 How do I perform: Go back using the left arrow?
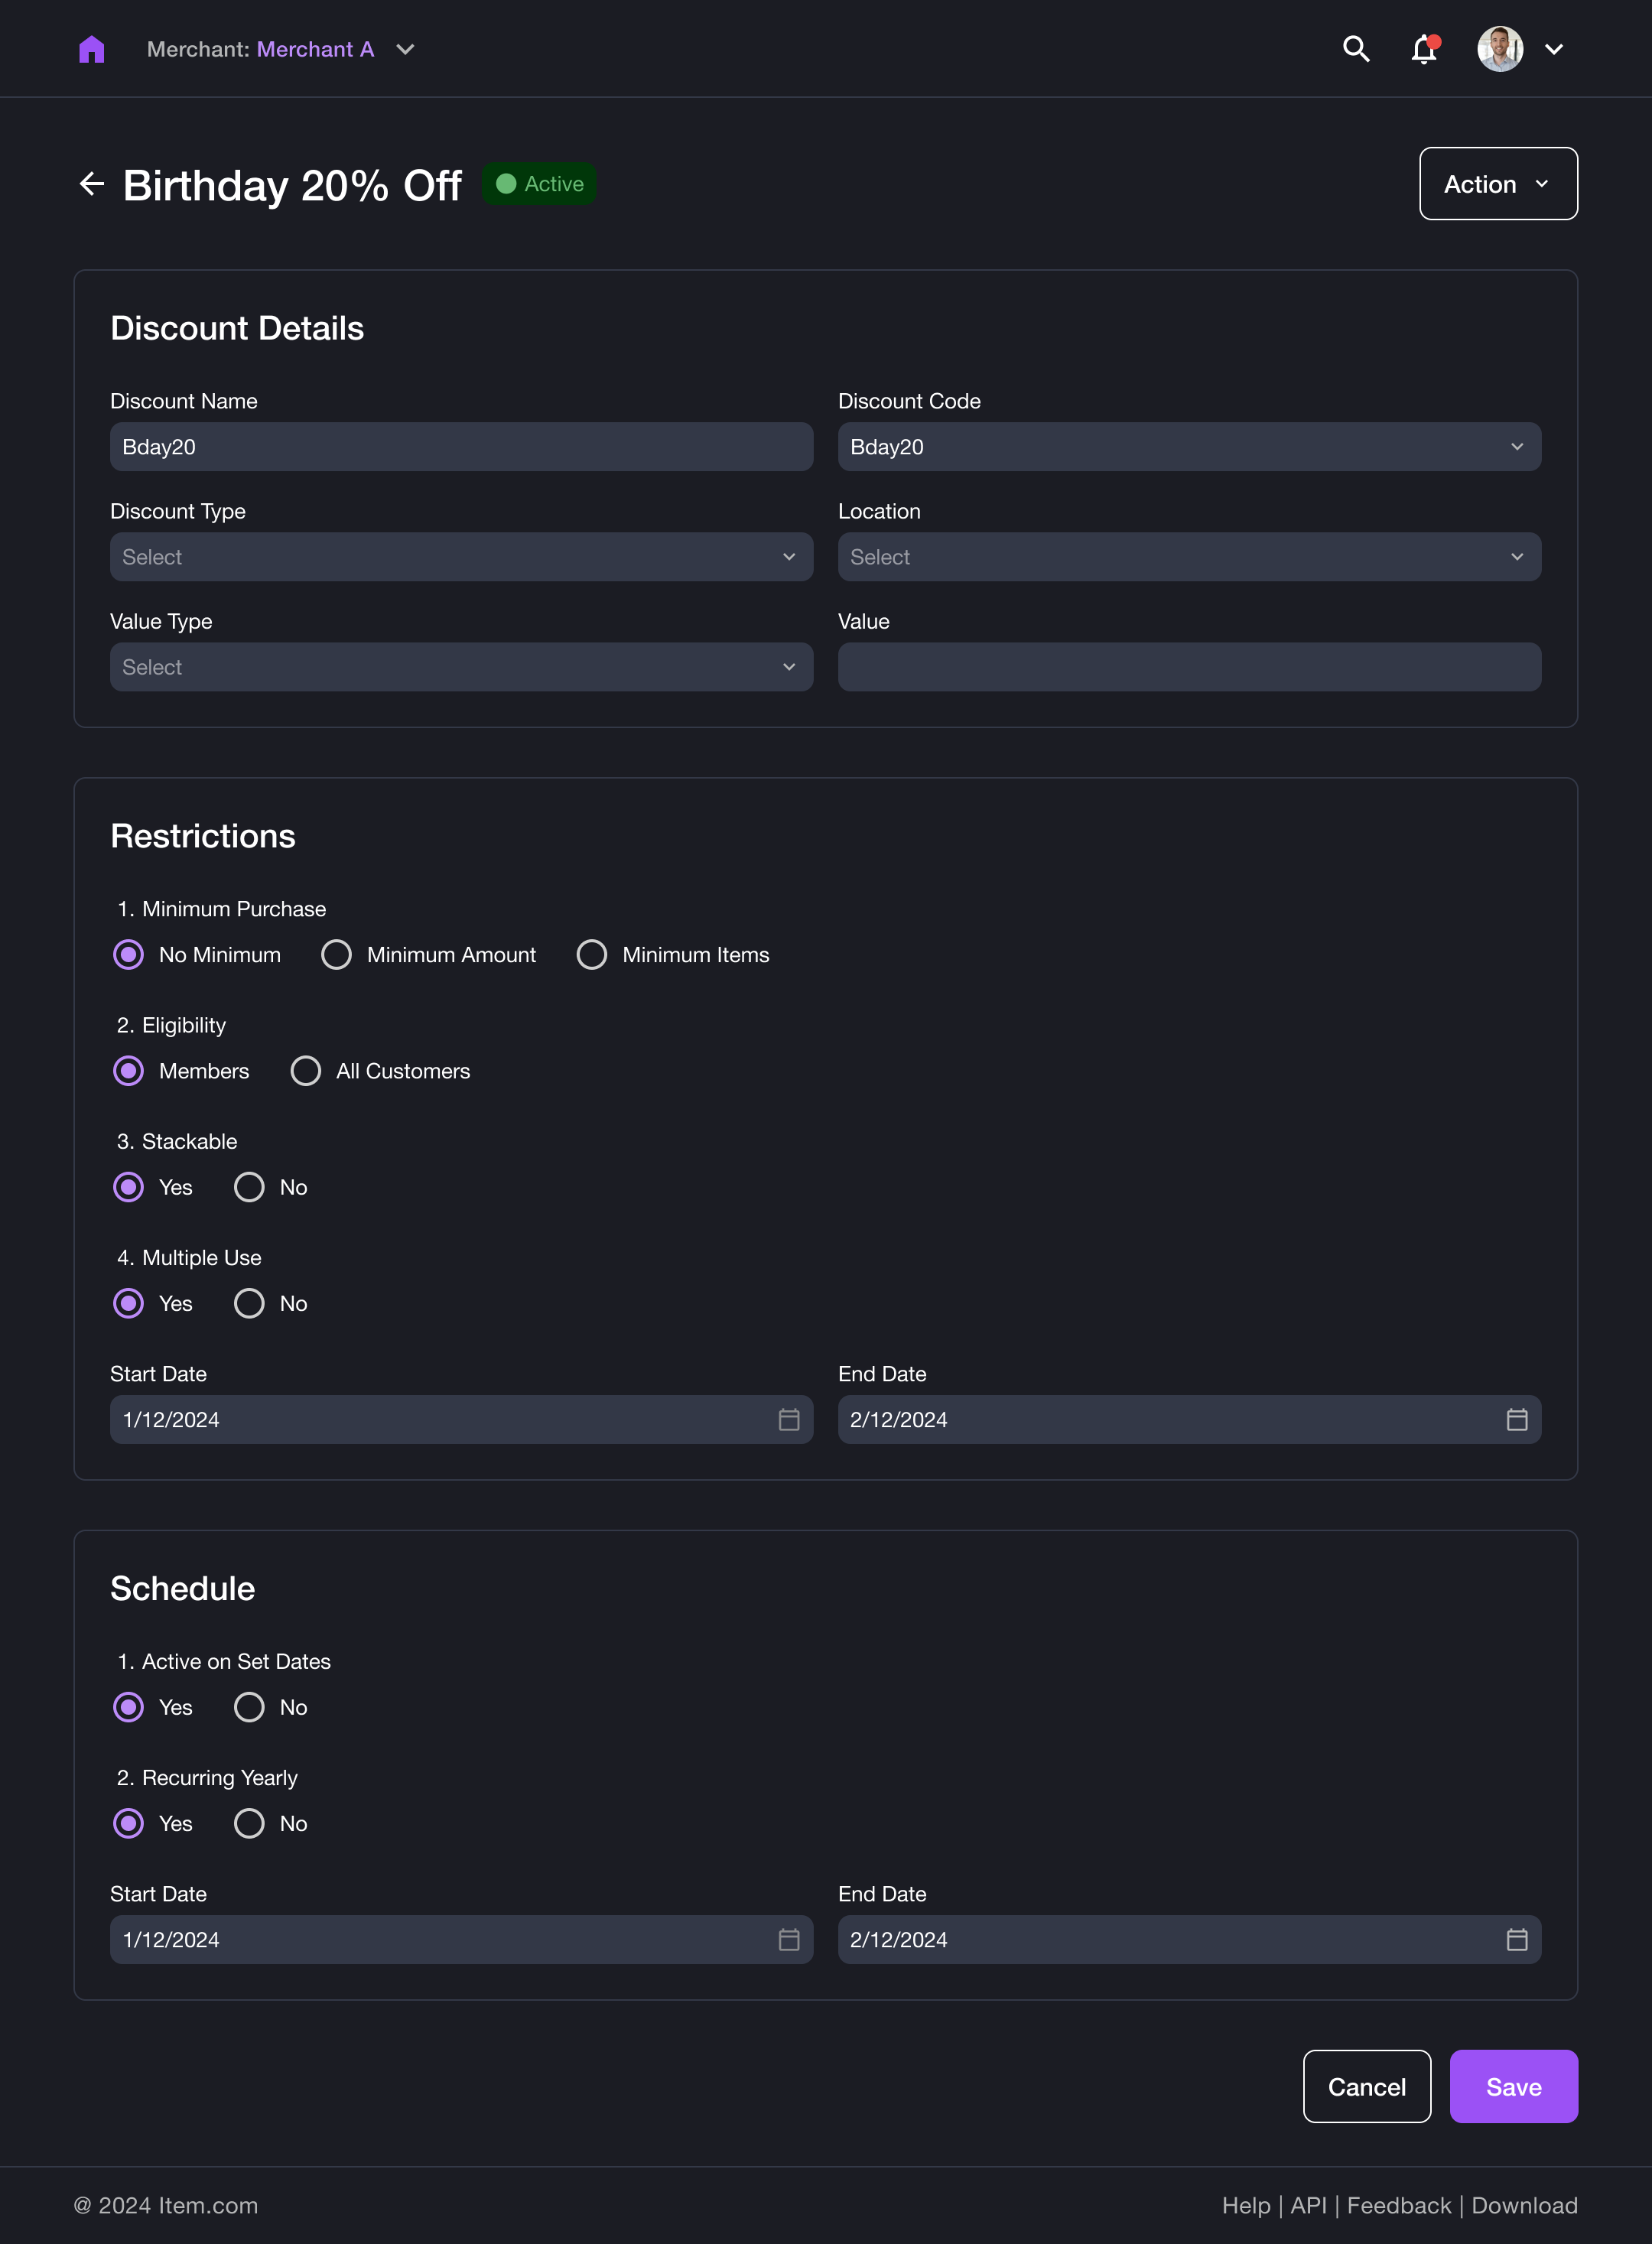pyautogui.click(x=91, y=184)
